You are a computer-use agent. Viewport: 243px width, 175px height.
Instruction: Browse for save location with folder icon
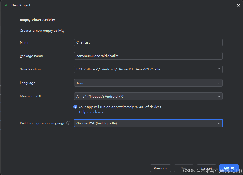pos(219,69)
